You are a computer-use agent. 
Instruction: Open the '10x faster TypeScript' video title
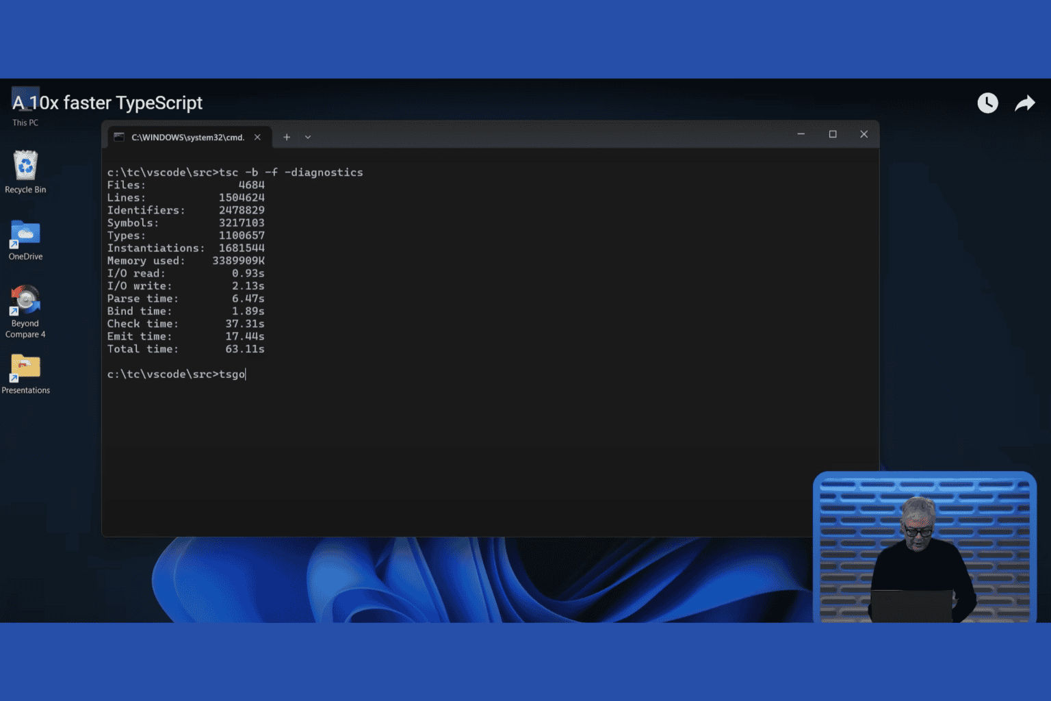click(x=115, y=103)
